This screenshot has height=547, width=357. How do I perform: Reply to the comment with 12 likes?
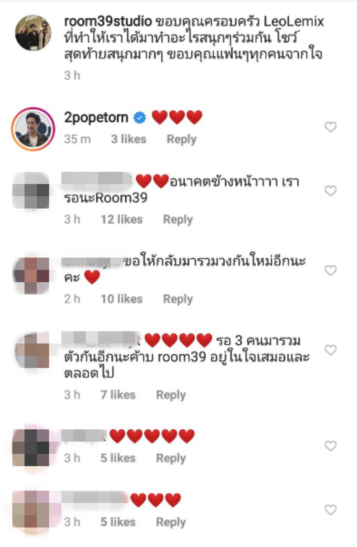click(x=178, y=220)
